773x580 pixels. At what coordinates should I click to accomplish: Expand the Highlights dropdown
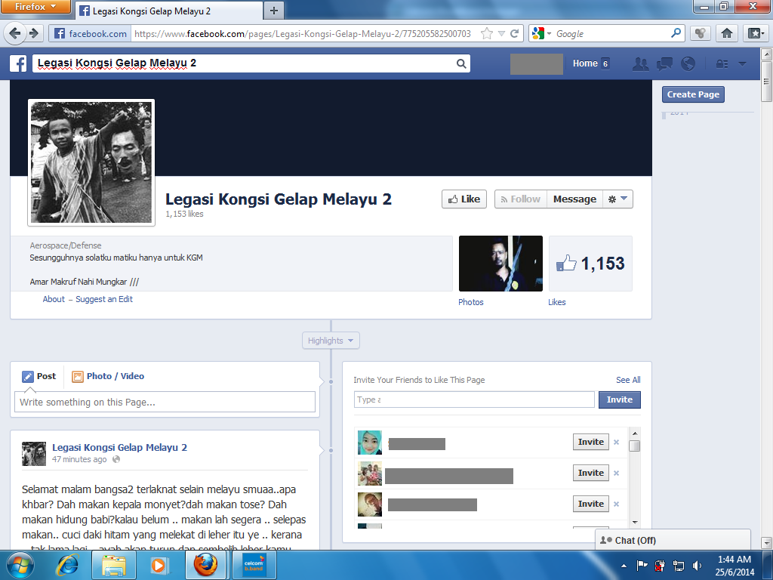(331, 341)
